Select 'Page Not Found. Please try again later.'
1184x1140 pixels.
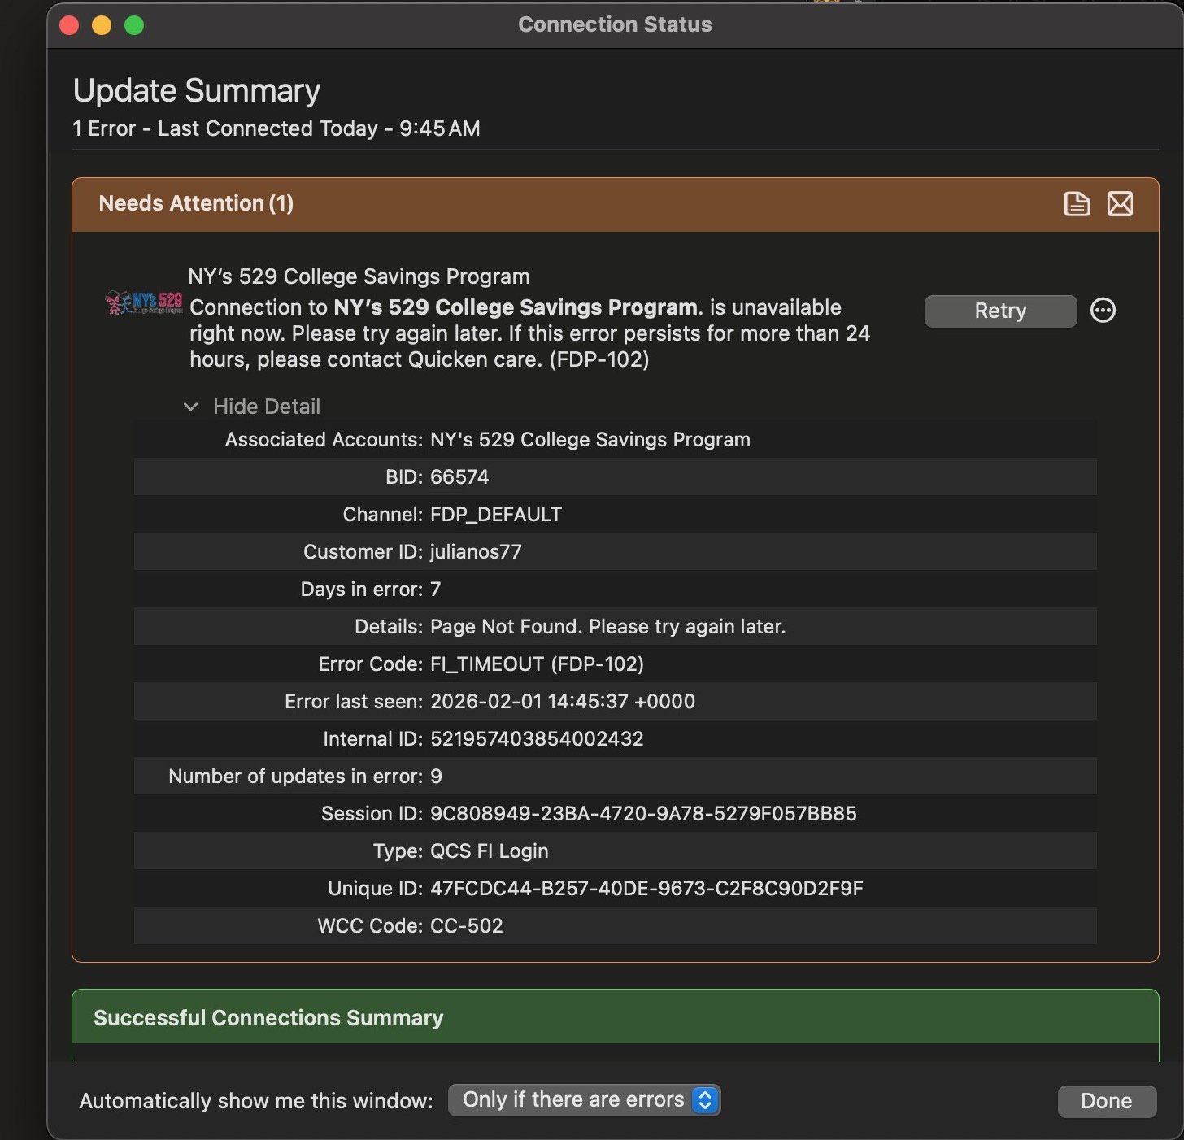[x=607, y=627]
